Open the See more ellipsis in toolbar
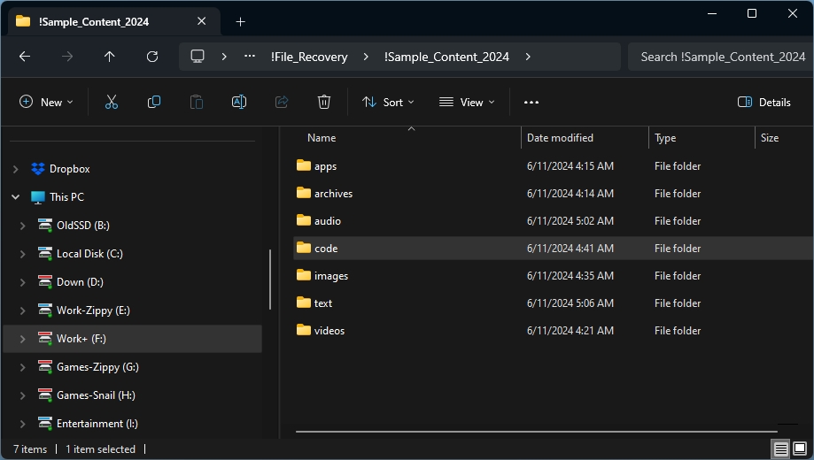The width and height of the screenshot is (814, 460). [x=531, y=102]
